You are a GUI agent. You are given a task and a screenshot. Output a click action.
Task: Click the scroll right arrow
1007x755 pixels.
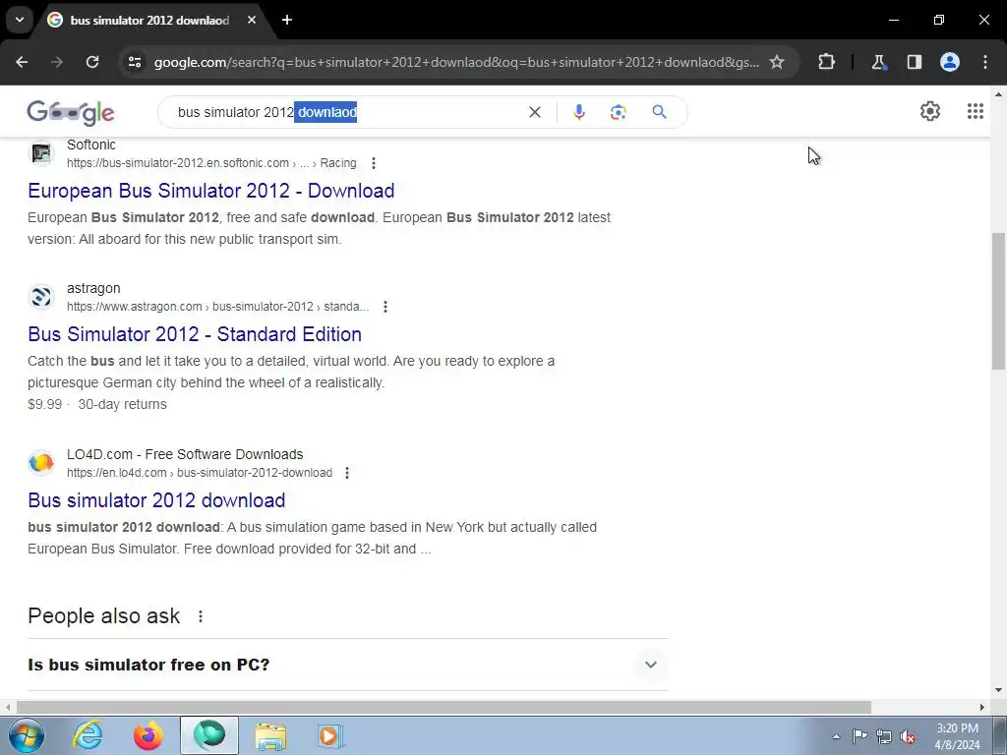click(982, 707)
